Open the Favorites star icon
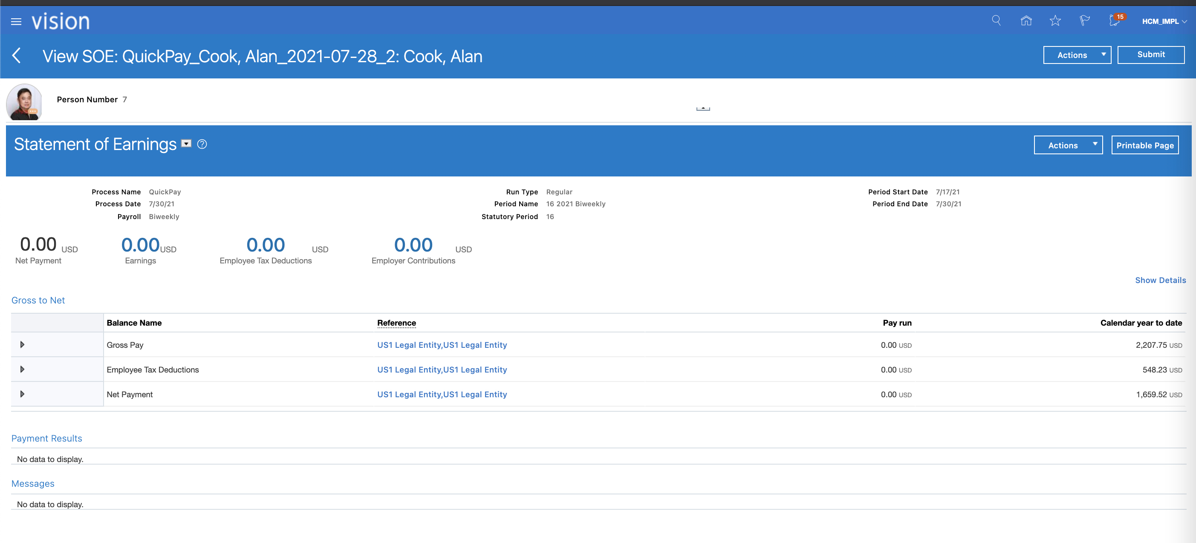1196x543 pixels. [1055, 21]
